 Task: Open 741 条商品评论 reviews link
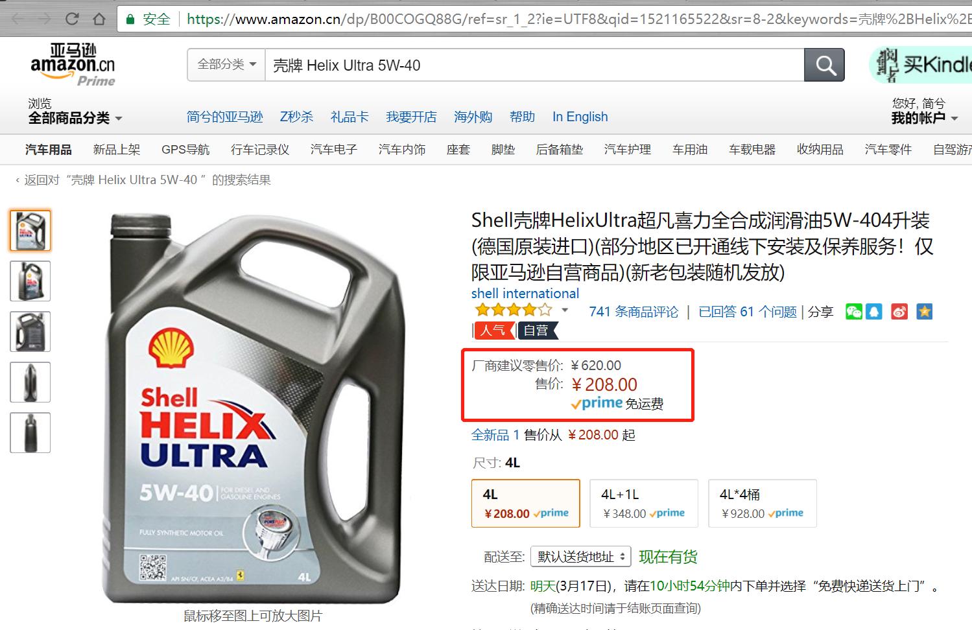coord(634,312)
